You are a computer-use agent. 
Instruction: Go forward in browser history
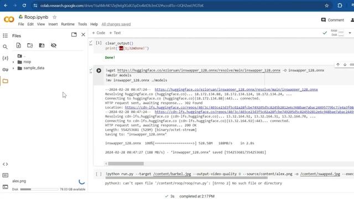[15, 6]
